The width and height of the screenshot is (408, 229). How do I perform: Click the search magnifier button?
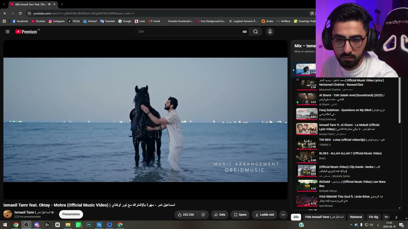(x=256, y=31)
